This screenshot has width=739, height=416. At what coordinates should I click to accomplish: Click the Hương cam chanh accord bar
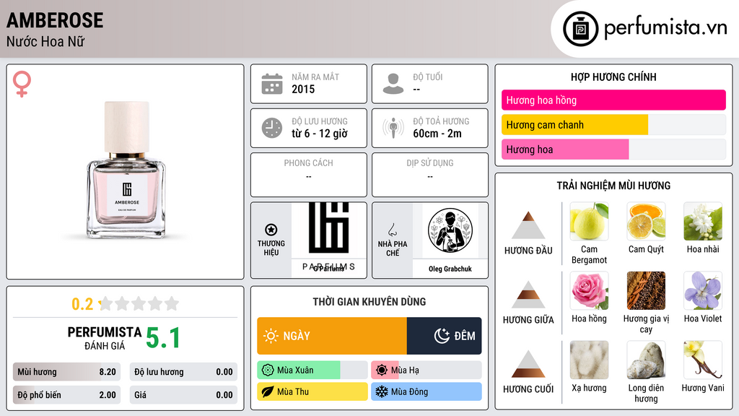pyautogui.click(x=613, y=125)
